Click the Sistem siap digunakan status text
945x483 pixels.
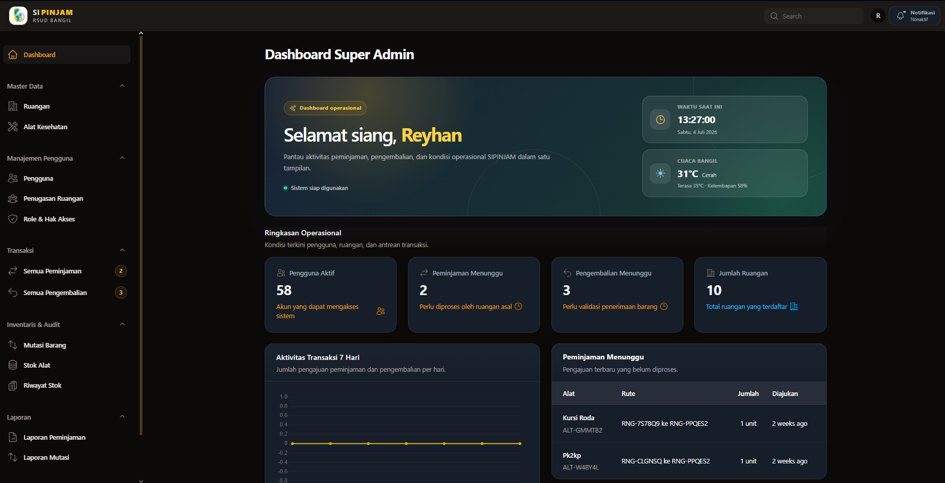tap(319, 188)
